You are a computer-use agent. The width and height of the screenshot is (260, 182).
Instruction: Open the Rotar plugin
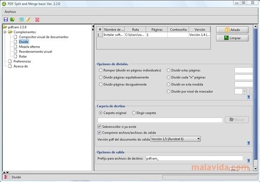pos(23,56)
